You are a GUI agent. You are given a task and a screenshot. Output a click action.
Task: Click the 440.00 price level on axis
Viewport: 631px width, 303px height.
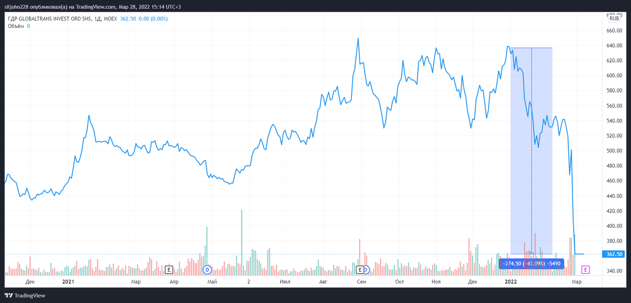(x=615, y=196)
